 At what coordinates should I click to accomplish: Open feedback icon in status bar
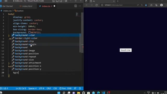[x=75, y=88]
